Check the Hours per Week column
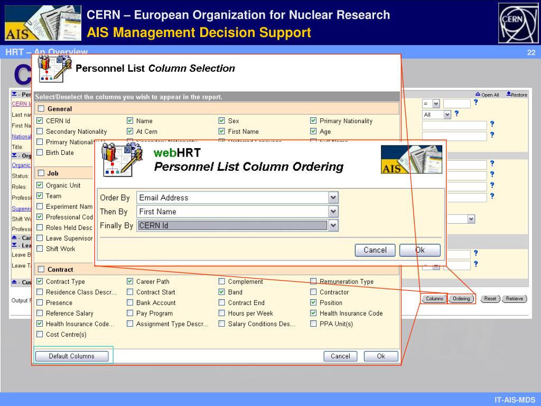Image resolution: width=541 pixels, height=406 pixels. pos(221,313)
